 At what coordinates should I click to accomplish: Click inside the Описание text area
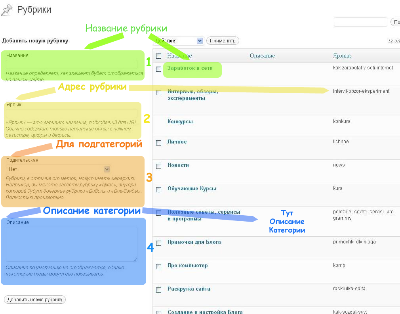tap(72, 244)
